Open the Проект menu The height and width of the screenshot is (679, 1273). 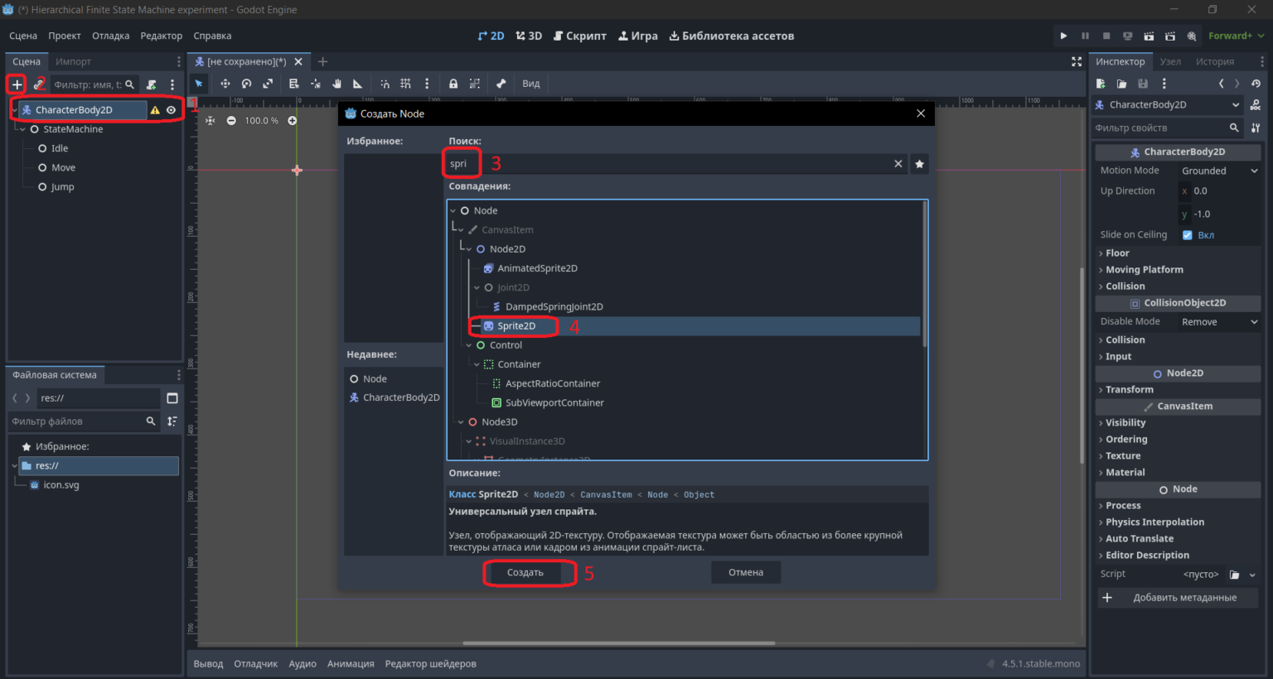click(64, 36)
